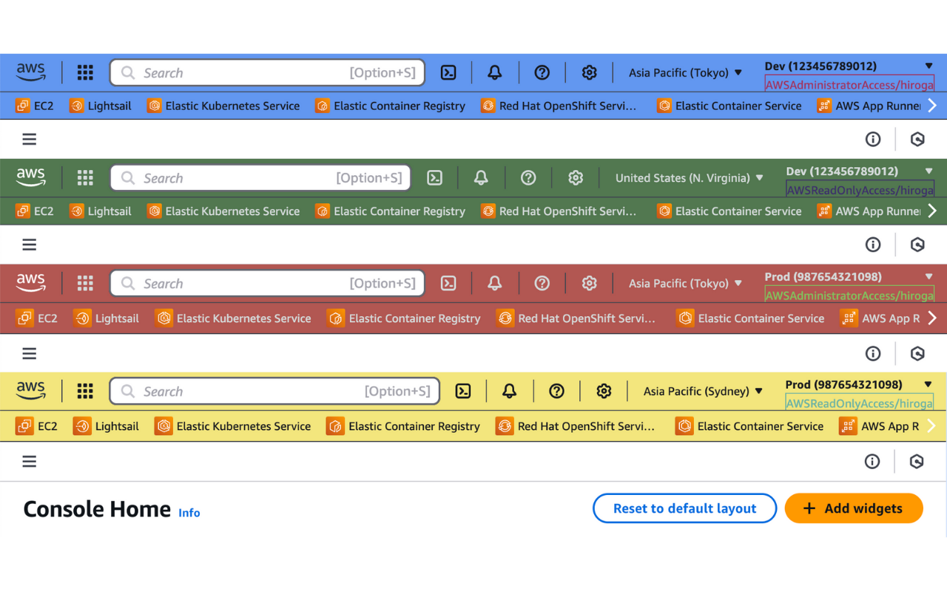Click the AWS logo to return home
Screen dimensions: 947x591
coord(30,72)
